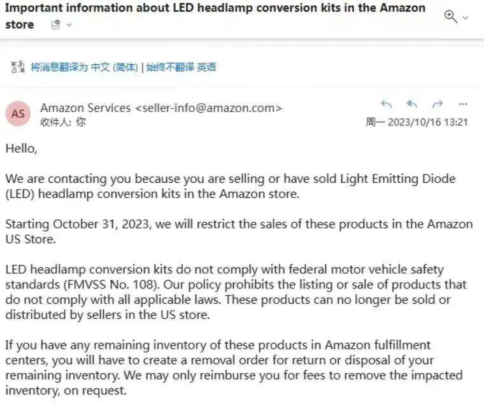
Task: Click the message icon beside the subject
Action: [56, 25]
